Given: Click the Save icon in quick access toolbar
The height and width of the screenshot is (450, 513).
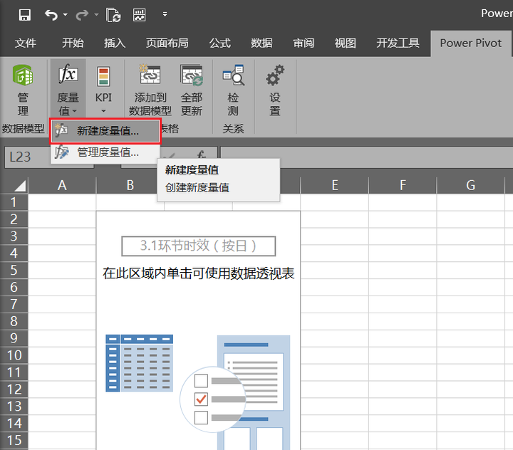Looking at the screenshot, I should pos(24,15).
